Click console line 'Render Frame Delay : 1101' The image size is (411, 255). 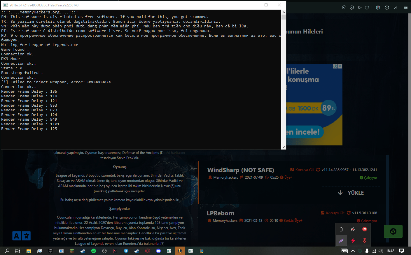(30, 124)
